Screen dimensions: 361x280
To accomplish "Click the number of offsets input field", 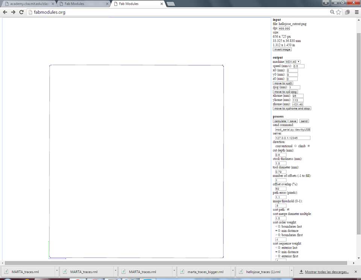I will [x=281, y=180].
